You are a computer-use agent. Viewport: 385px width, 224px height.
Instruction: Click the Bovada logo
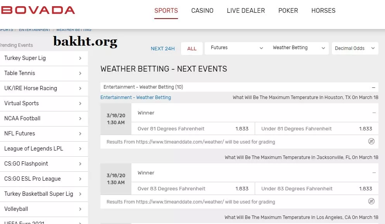[x=38, y=10]
